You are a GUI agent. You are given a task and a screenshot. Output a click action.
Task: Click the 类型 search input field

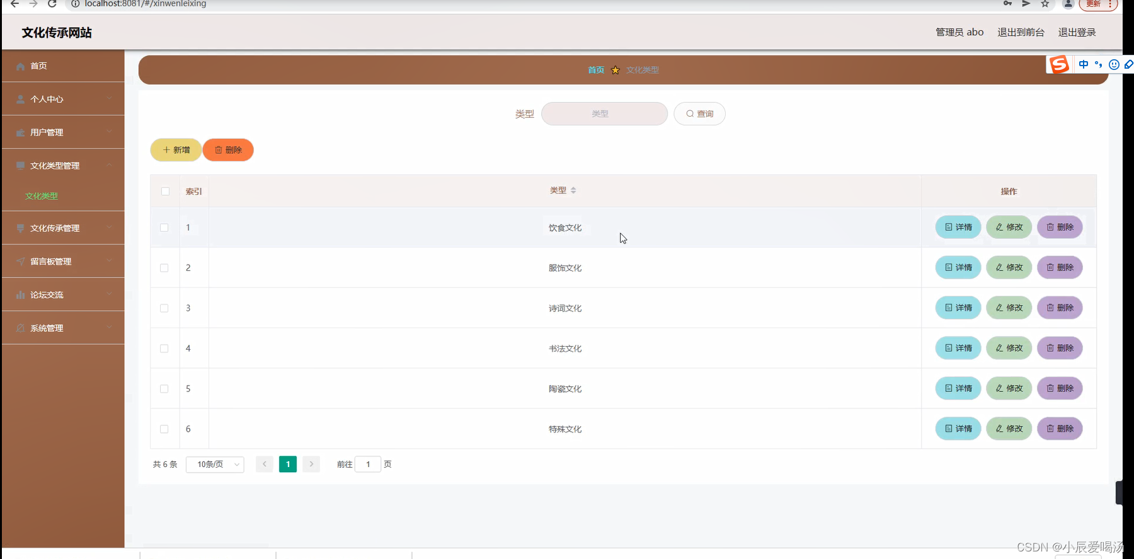604,114
